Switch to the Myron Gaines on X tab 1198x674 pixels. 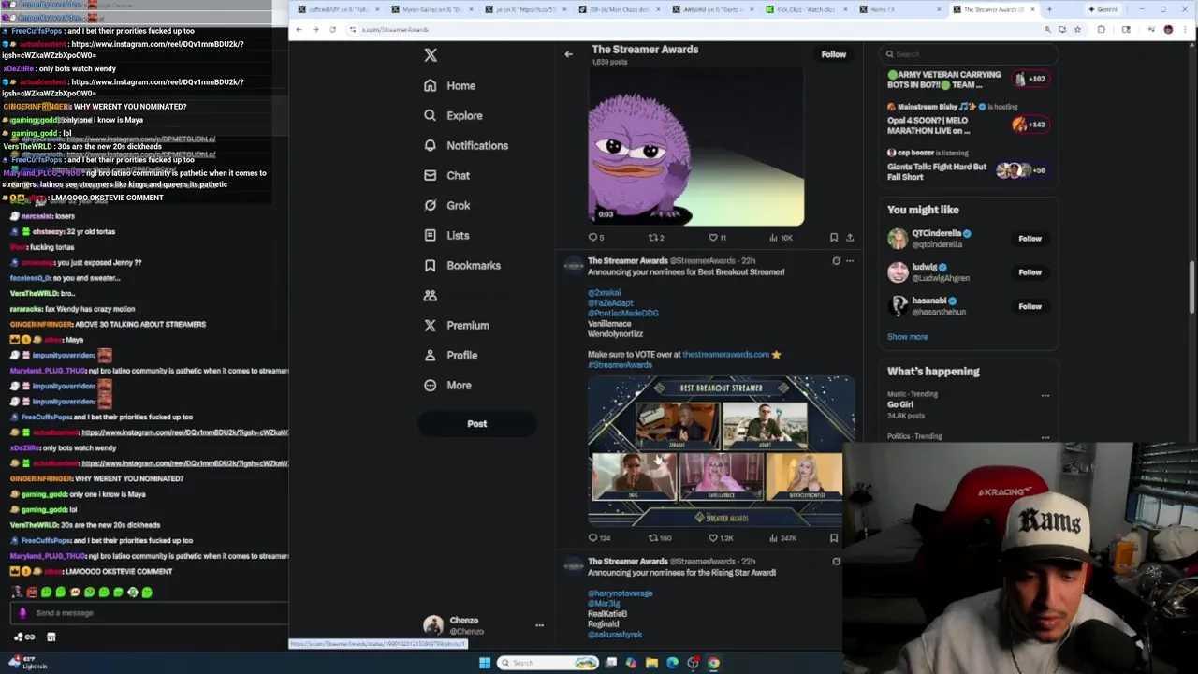(x=431, y=9)
